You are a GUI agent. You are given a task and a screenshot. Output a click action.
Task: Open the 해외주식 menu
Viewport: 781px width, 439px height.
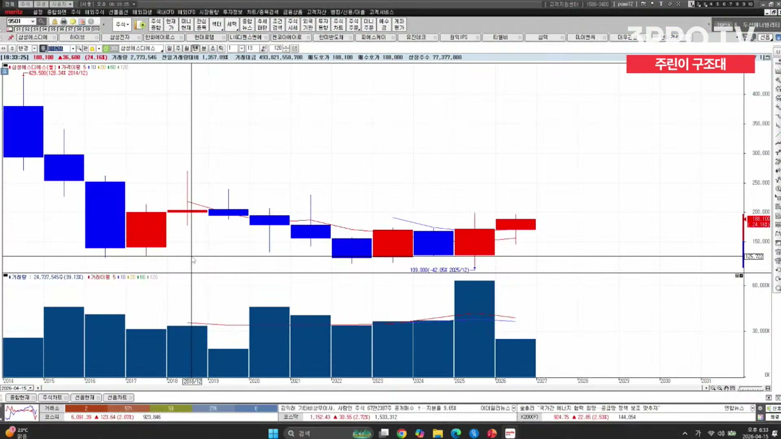click(94, 12)
